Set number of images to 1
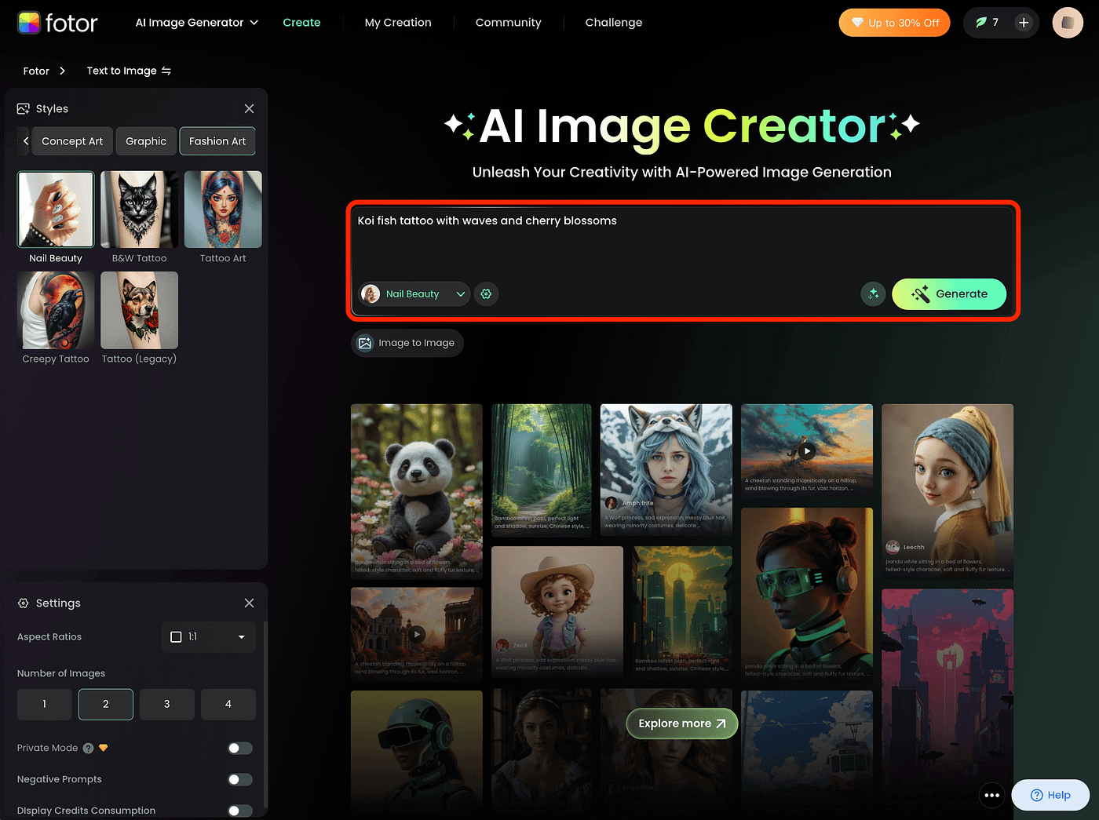Image resolution: width=1099 pixels, height=820 pixels. tap(45, 704)
